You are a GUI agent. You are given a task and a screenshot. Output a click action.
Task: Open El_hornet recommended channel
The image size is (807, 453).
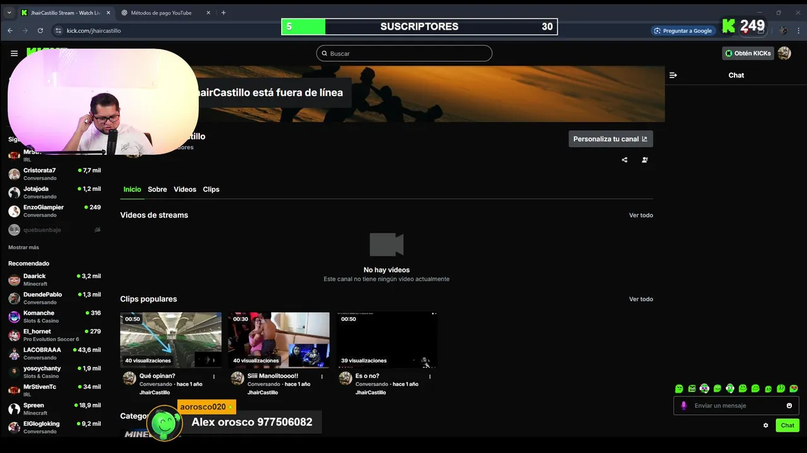point(55,335)
